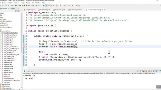Open the Navigate menu
Viewport: 161px width, 90px height.
tap(17, 3)
